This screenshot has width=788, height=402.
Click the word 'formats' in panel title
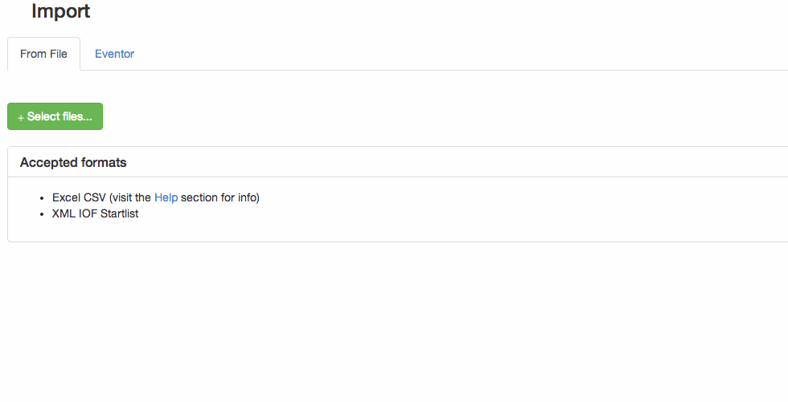[x=106, y=162]
